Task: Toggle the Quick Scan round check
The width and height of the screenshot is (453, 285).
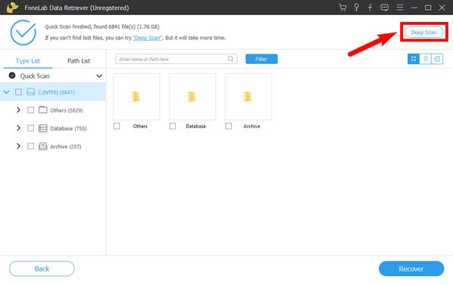Action: [x=12, y=75]
